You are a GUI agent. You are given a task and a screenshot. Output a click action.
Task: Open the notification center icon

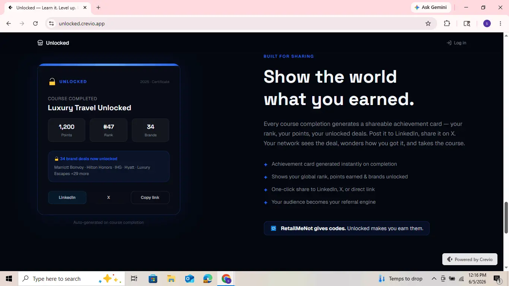point(497,279)
